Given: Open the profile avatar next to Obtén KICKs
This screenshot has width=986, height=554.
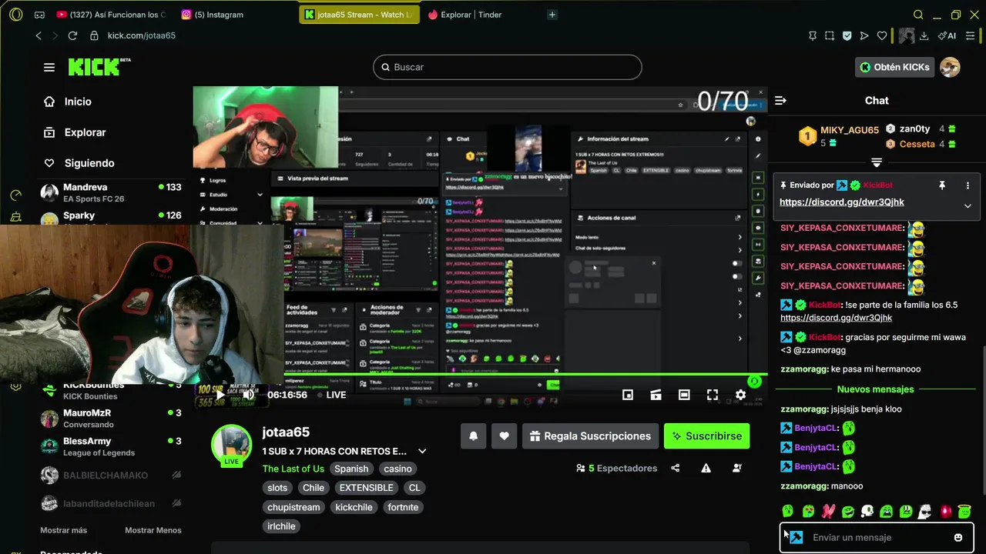Looking at the screenshot, I should click(x=950, y=67).
